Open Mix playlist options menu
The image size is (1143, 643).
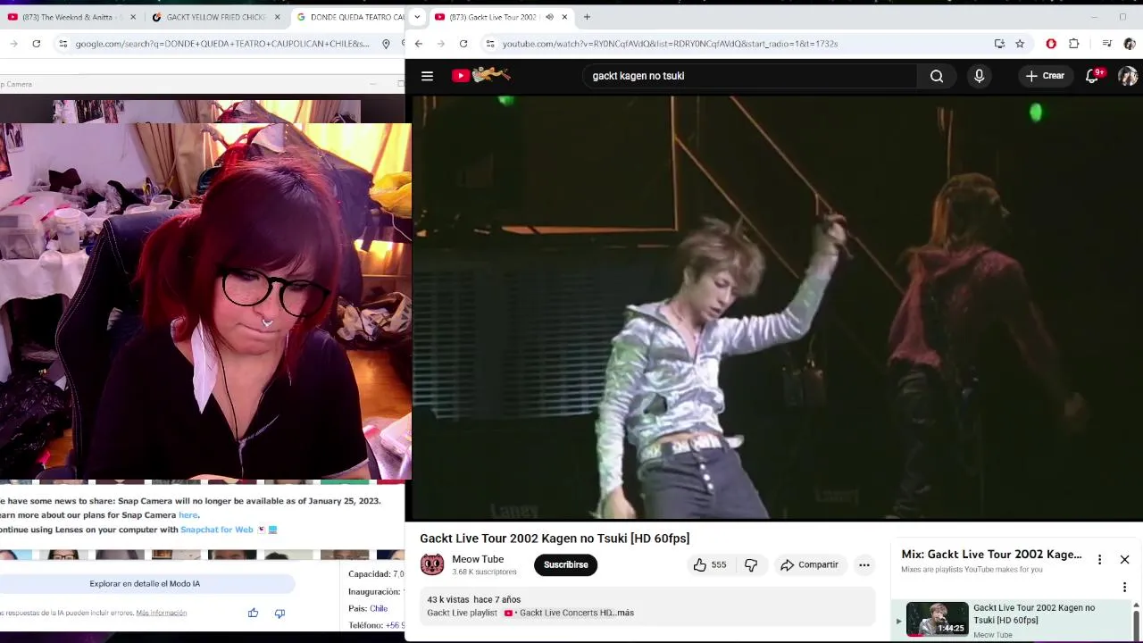click(x=1099, y=559)
